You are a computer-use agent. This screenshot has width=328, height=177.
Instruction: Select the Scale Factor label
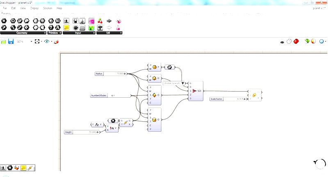tap(216, 99)
